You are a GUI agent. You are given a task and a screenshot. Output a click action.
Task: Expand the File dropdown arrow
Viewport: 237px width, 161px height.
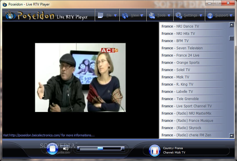[x=115, y=16]
